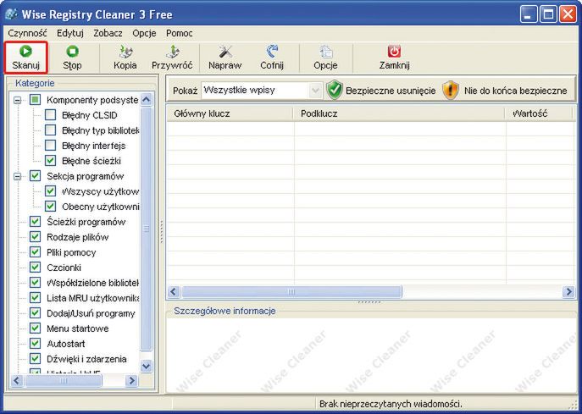Uncheck Błędne ścieżki

(x=51, y=161)
